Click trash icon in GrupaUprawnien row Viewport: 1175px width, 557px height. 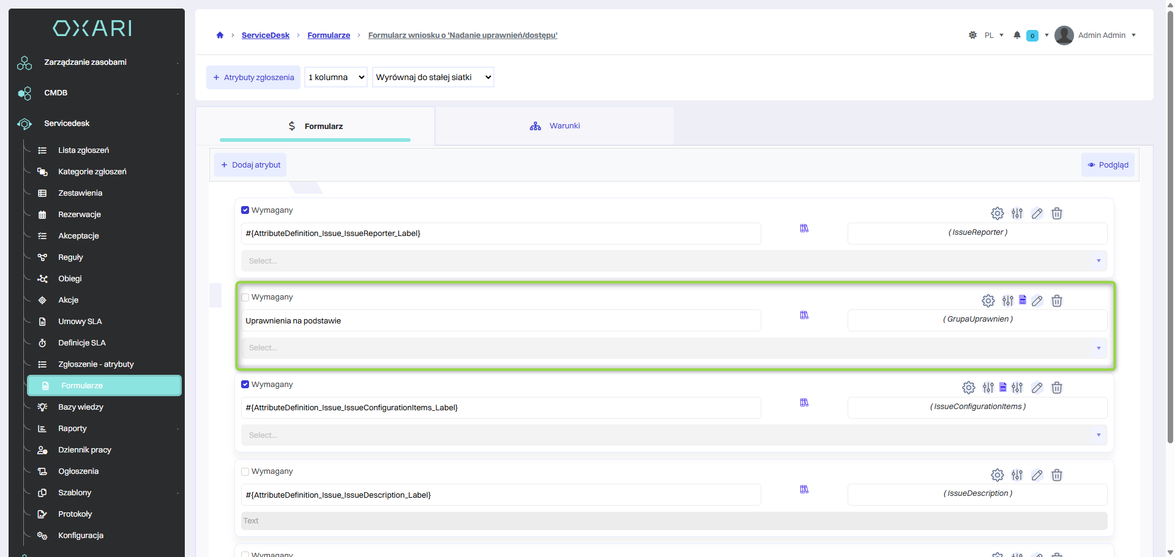1056,301
